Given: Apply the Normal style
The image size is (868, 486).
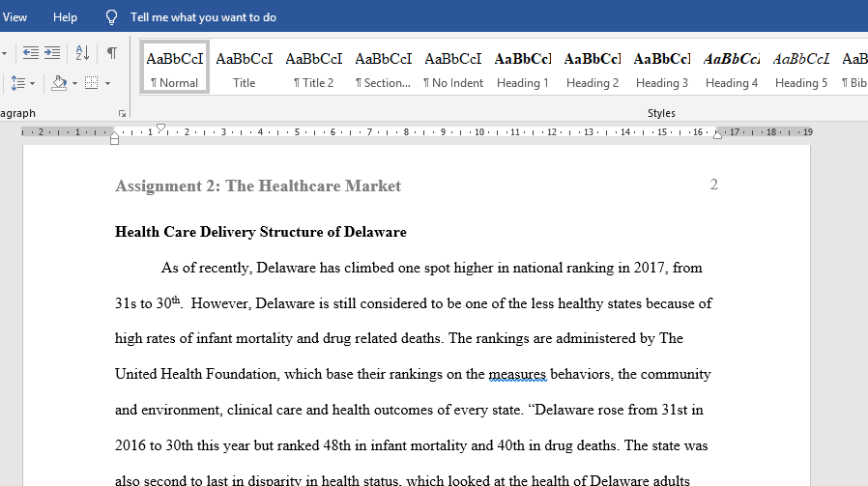Looking at the screenshot, I should [175, 68].
